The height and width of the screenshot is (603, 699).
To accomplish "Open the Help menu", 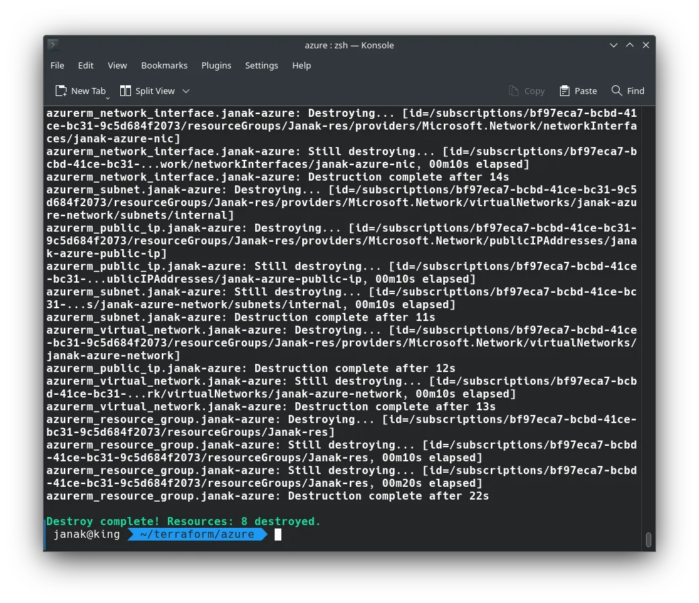I will pos(301,65).
